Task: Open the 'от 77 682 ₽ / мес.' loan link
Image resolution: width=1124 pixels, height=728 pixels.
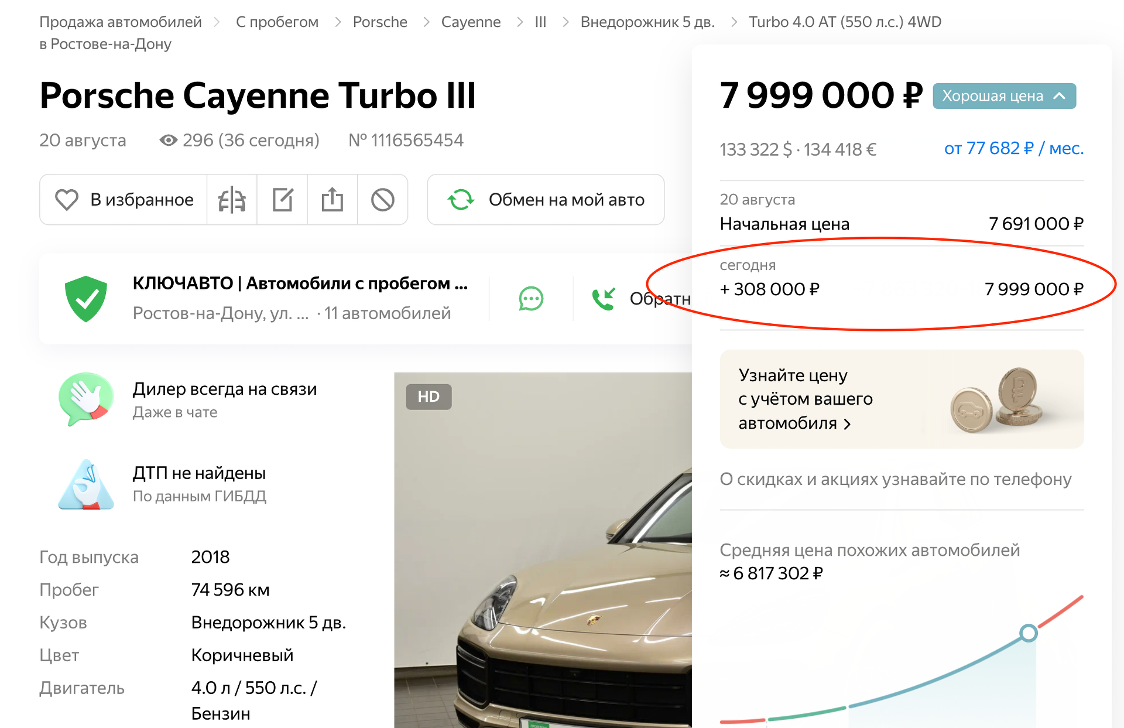Action: (x=1014, y=149)
